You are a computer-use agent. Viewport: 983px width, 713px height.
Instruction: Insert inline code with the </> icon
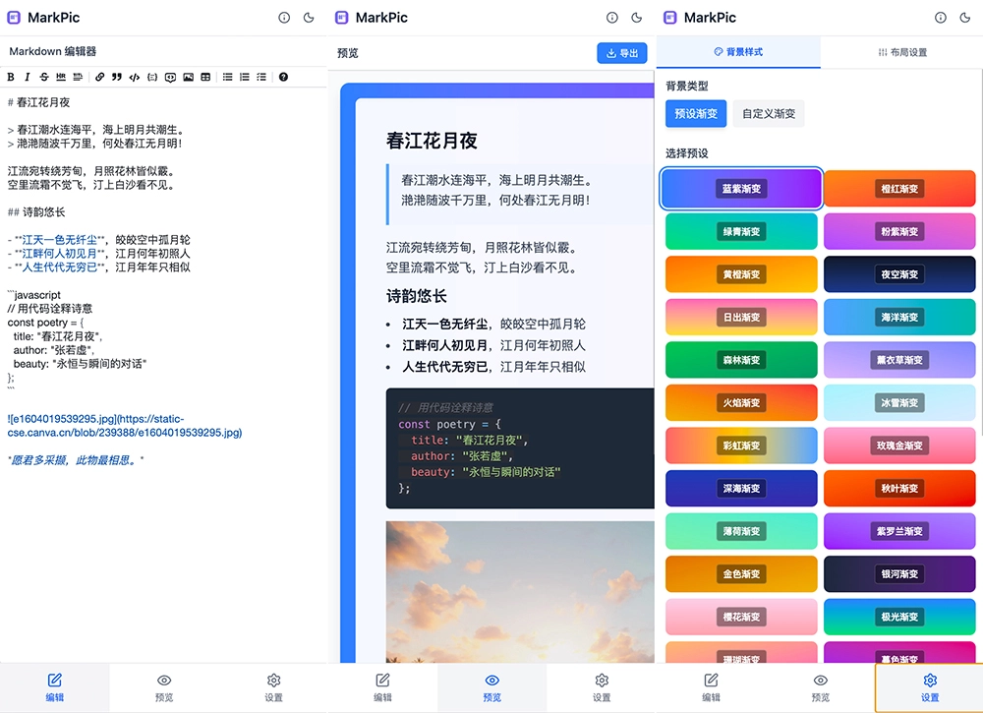click(x=134, y=77)
